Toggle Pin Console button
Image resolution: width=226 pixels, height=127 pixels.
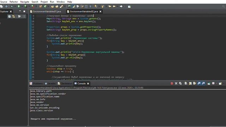[209, 84]
